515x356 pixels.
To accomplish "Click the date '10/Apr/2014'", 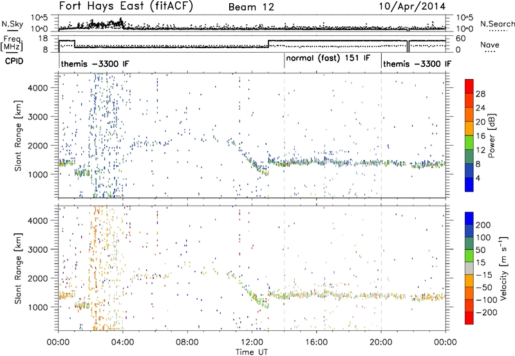I will [412, 6].
